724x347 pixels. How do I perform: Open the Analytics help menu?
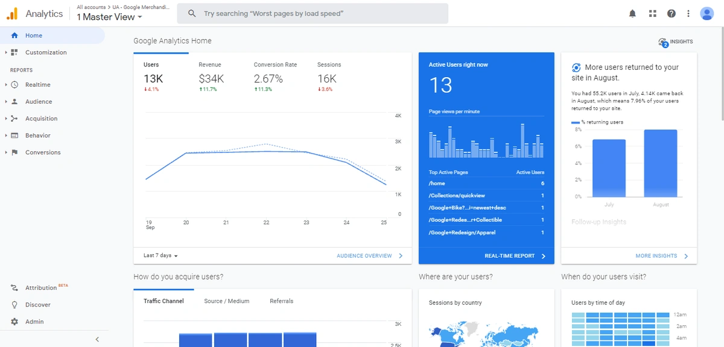671,13
